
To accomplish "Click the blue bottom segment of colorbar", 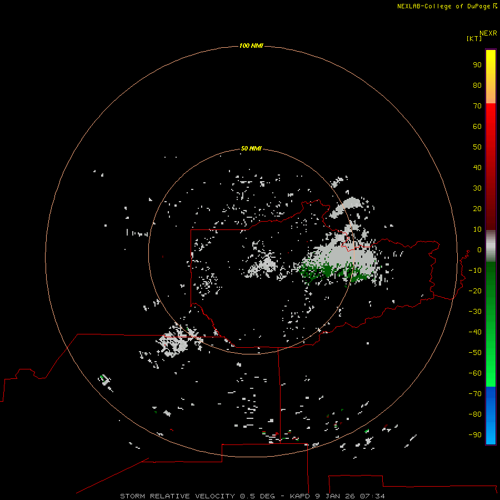I will (491, 416).
